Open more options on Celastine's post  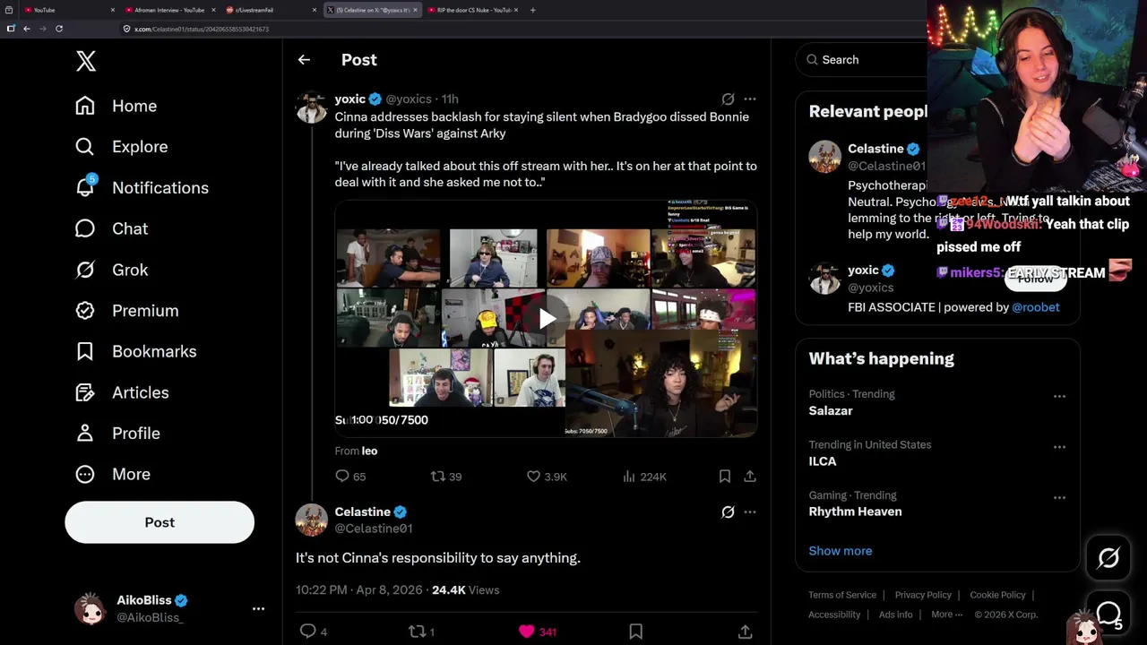(750, 512)
